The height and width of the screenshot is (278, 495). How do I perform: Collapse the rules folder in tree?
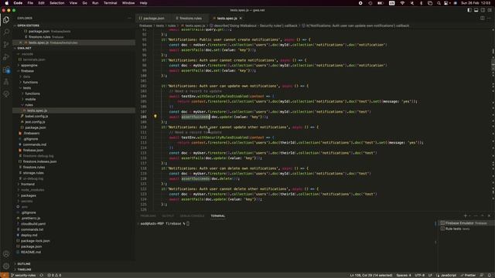pos(74,105)
